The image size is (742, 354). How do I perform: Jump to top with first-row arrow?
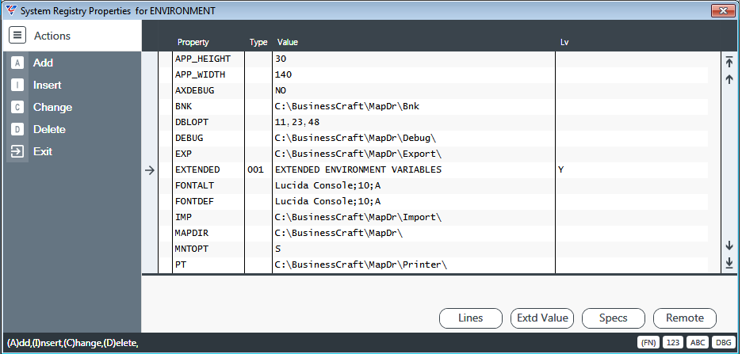(x=729, y=62)
